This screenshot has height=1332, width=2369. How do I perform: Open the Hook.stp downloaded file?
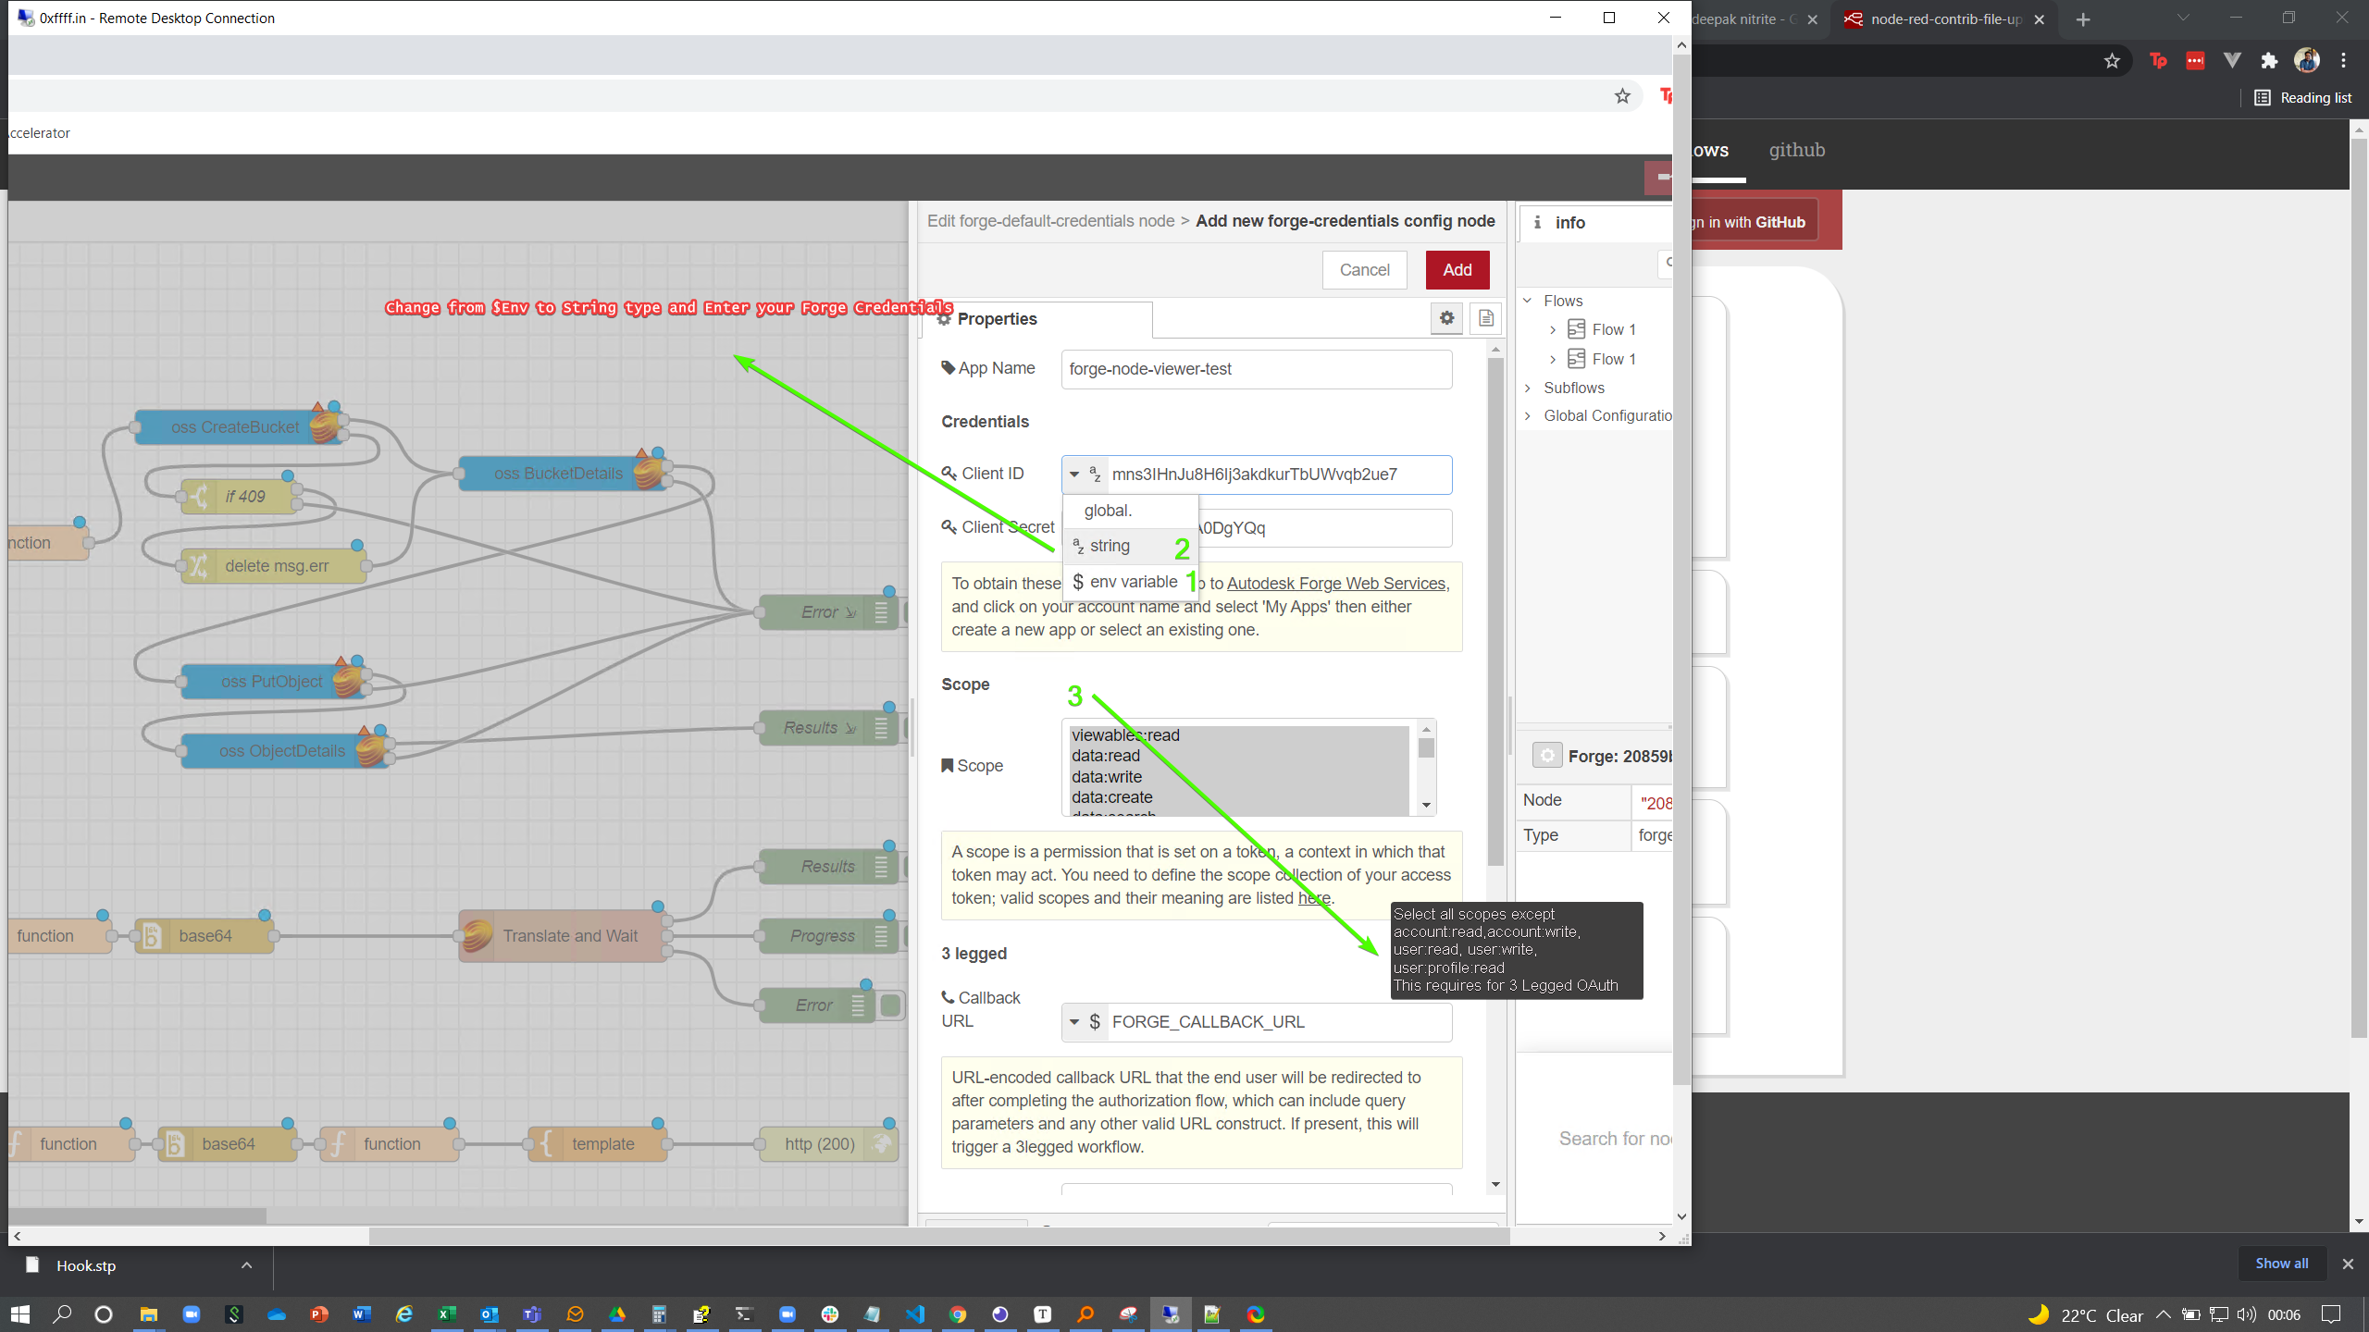click(x=85, y=1265)
